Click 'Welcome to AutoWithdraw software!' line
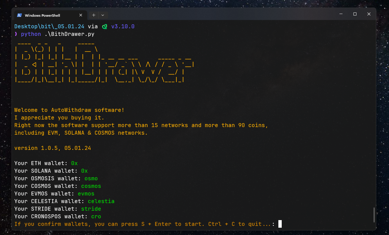This screenshot has width=389, height=235. 69,110
